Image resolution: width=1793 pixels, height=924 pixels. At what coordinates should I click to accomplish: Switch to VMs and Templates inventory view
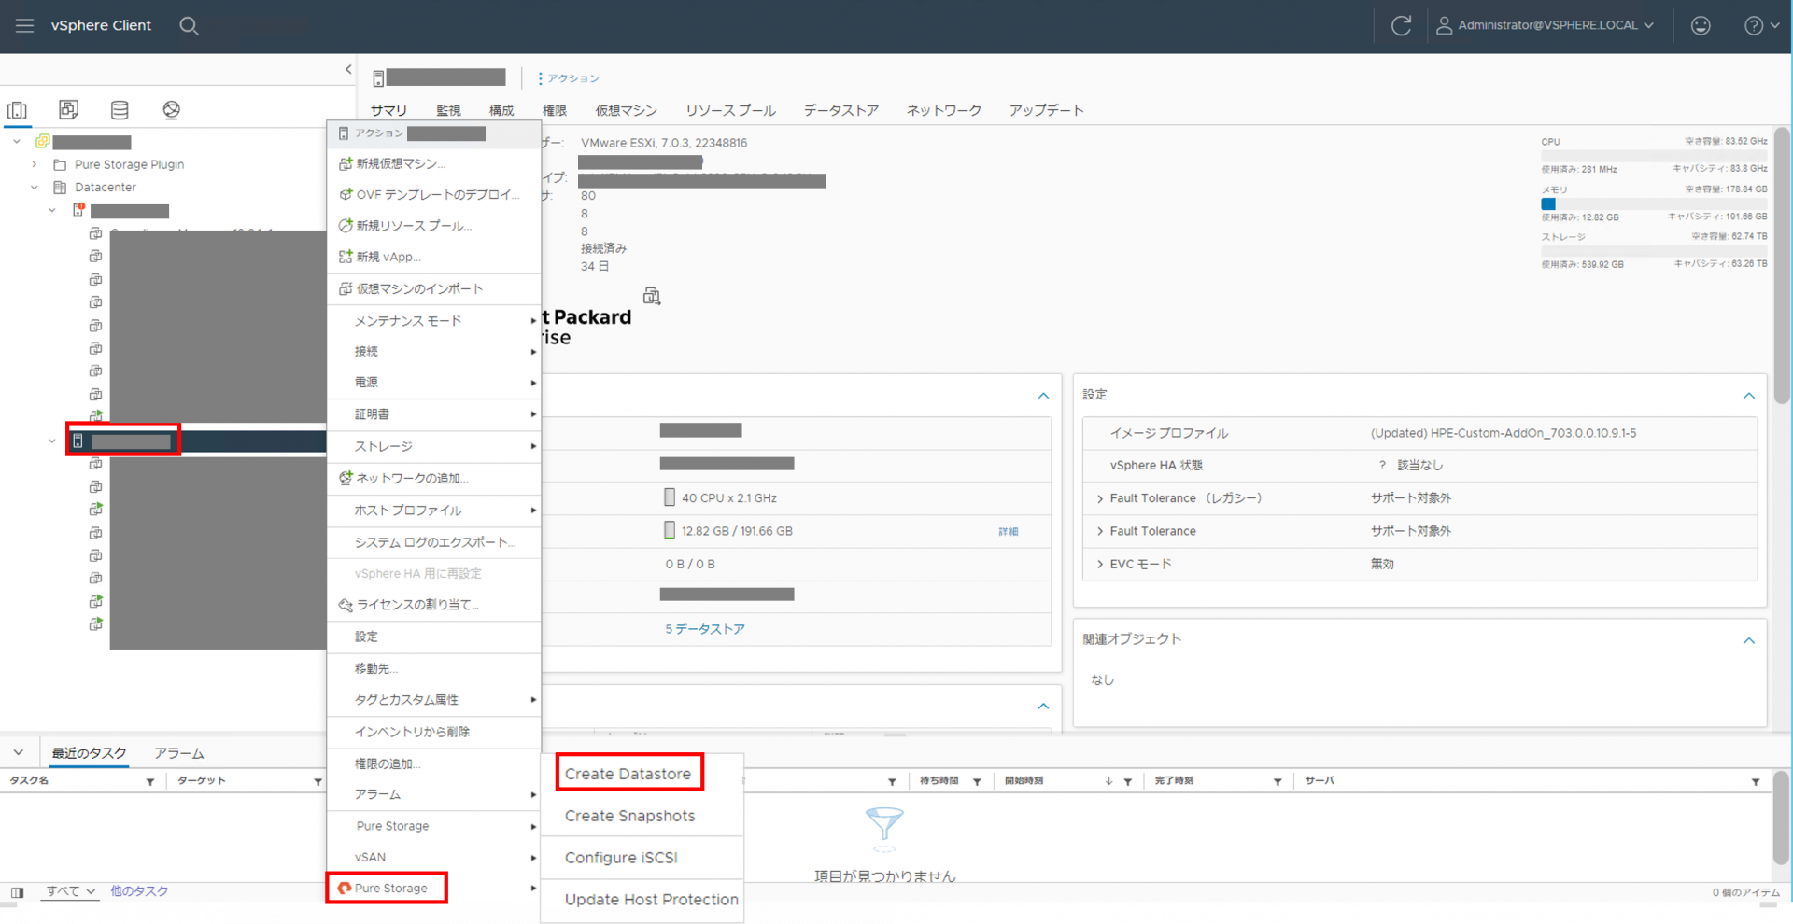[68, 110]
